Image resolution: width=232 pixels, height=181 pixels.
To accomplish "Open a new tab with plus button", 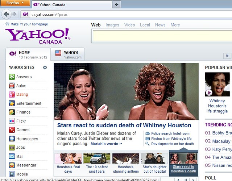I will tap(117, 5).
